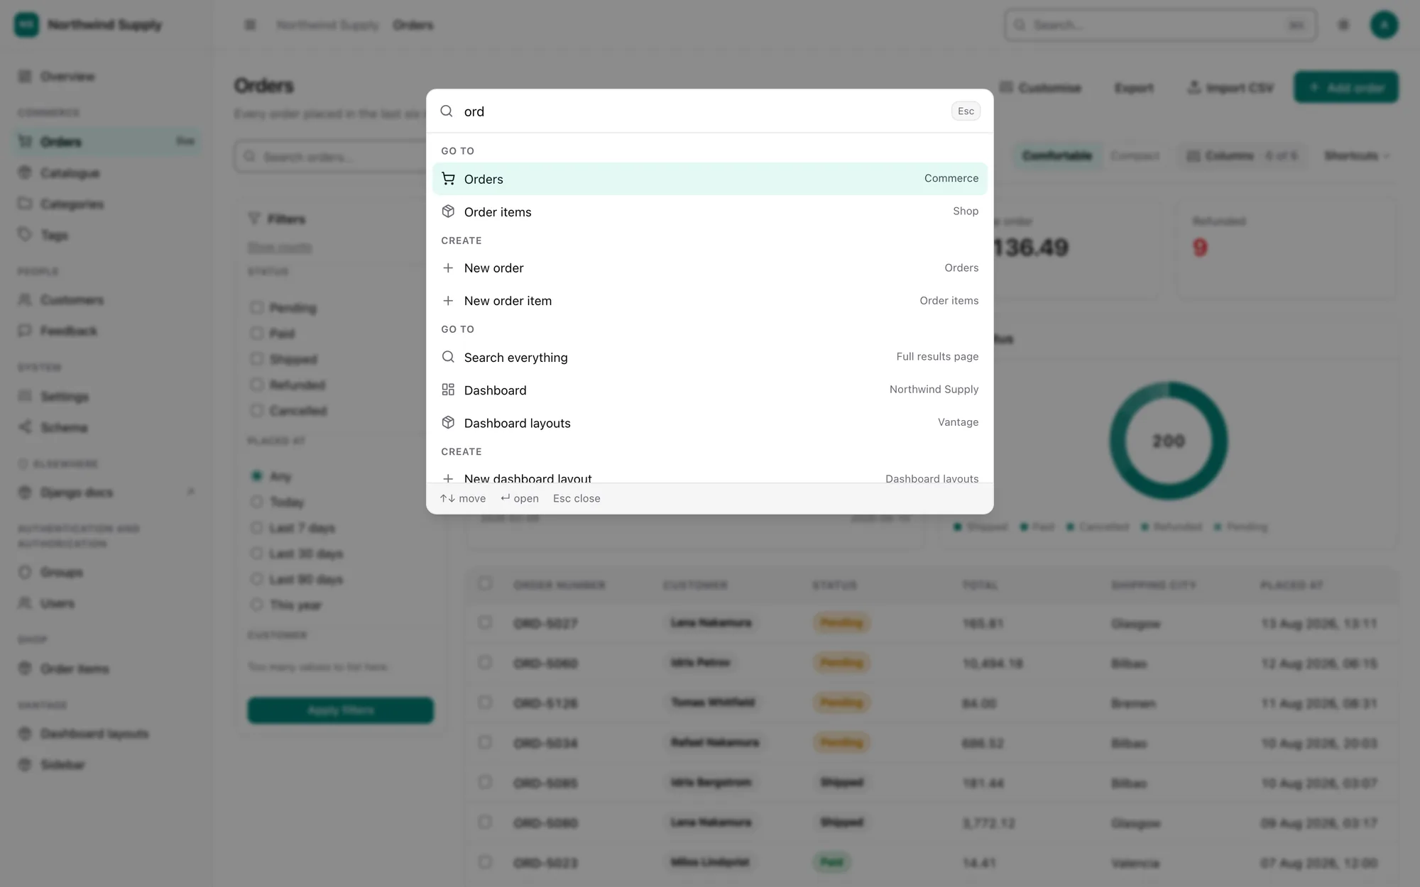Viewport: 1420px width, 887px height.
Task: Click the shopping cart icon beside Orders
Action: click(x=448, y=179)
